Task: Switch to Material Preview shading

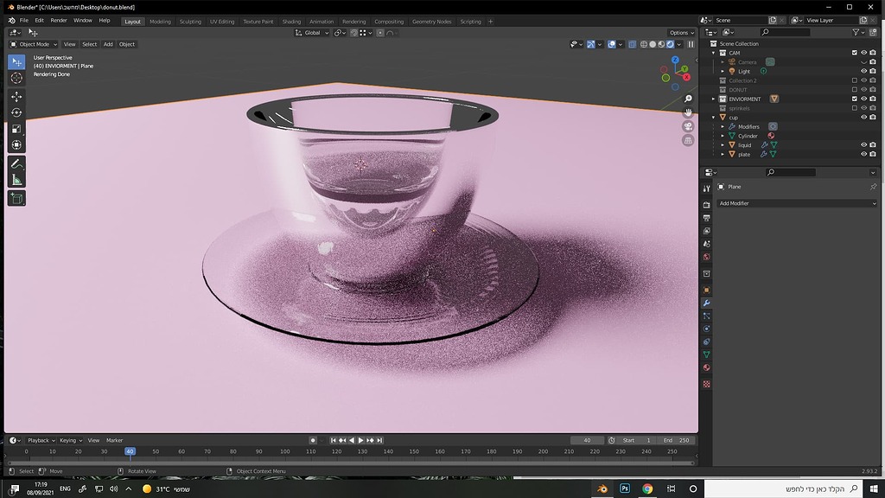Action: click(x=661, y=44)
